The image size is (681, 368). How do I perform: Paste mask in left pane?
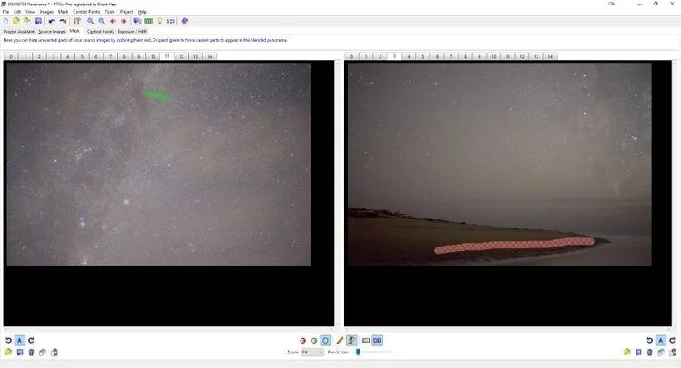pyautogui.click(x=54, y=353)
